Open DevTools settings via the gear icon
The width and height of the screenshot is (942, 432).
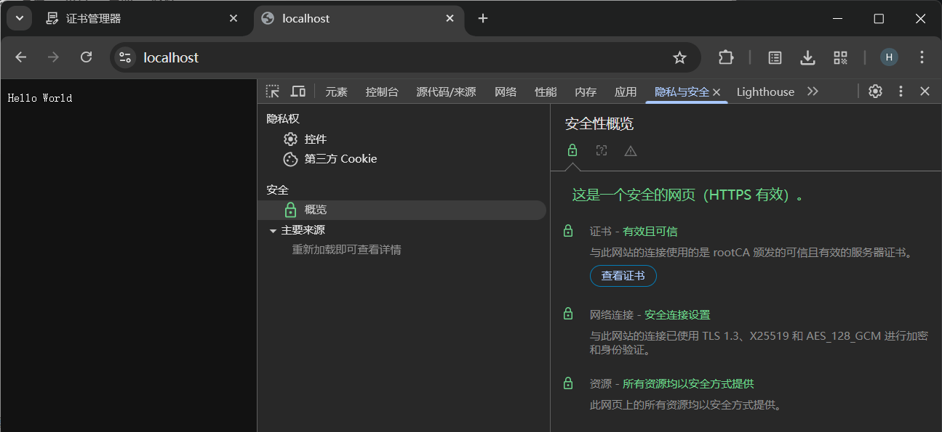coord(875,91)
